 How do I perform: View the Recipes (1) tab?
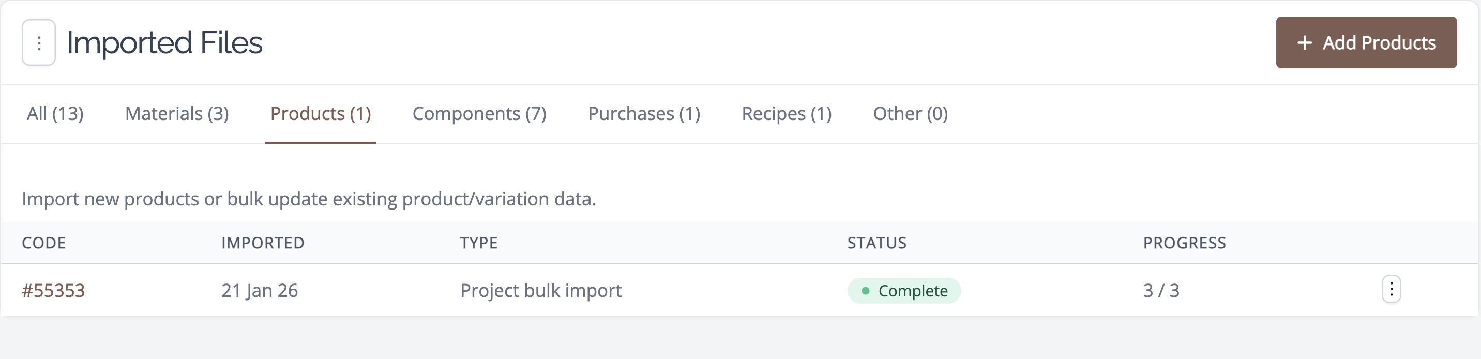tap(787, 114)
